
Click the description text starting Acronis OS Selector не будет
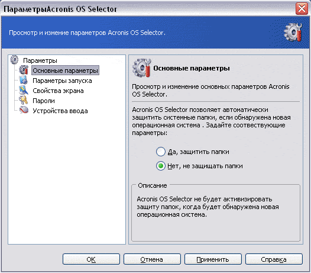pos(208,207)
